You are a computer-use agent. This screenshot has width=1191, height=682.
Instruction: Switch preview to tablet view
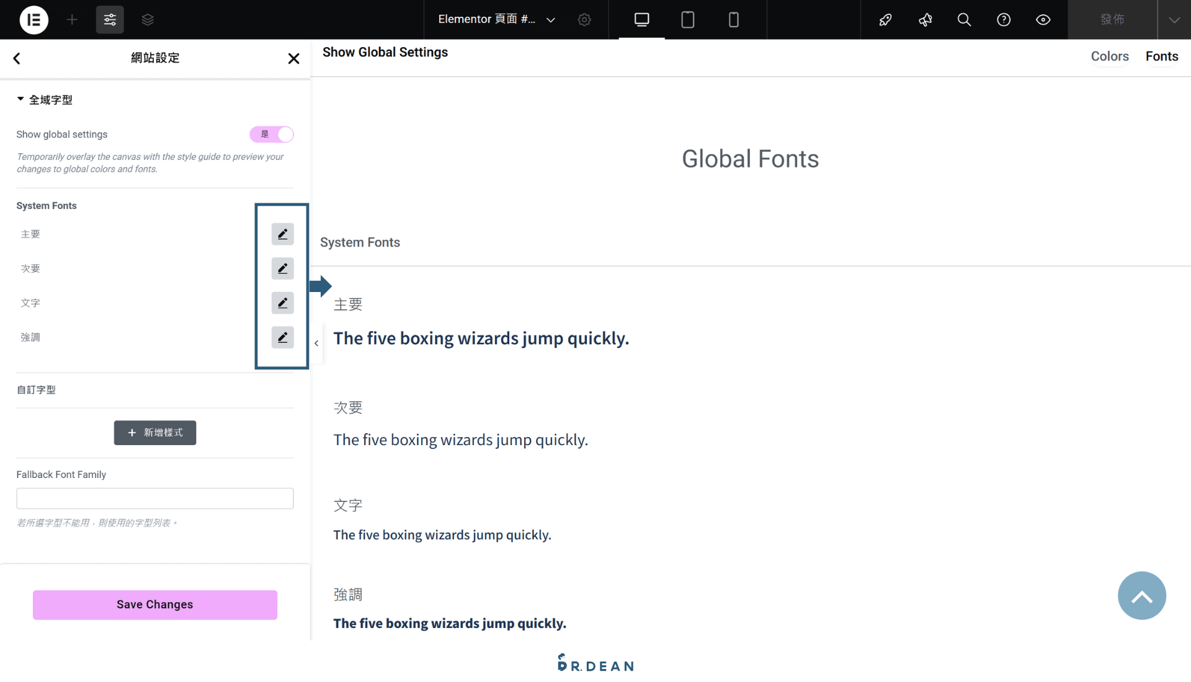click(x=687, y=19)
